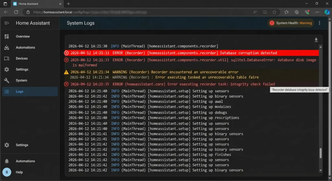Close the Home Assistant browser tab
This screenshot has height=181, width=332.
(60, 4)
